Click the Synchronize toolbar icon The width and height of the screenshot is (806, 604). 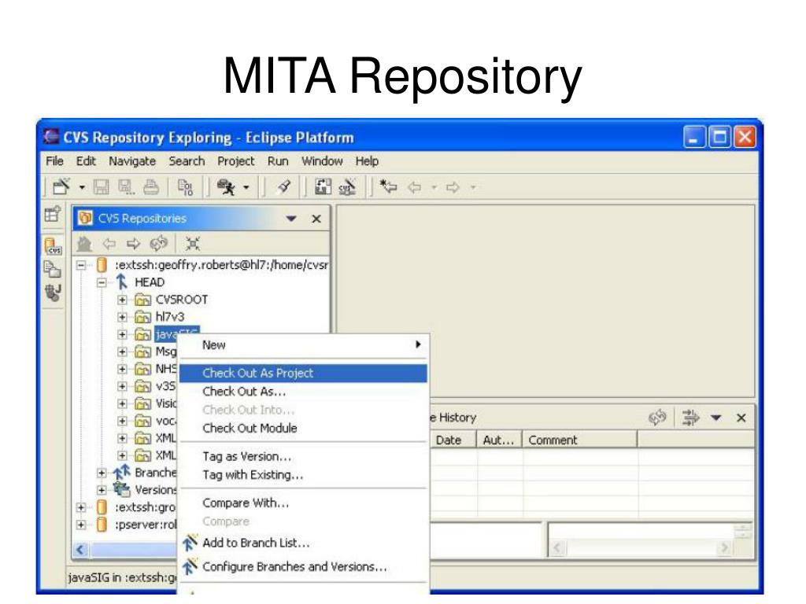tap(323, 186)
